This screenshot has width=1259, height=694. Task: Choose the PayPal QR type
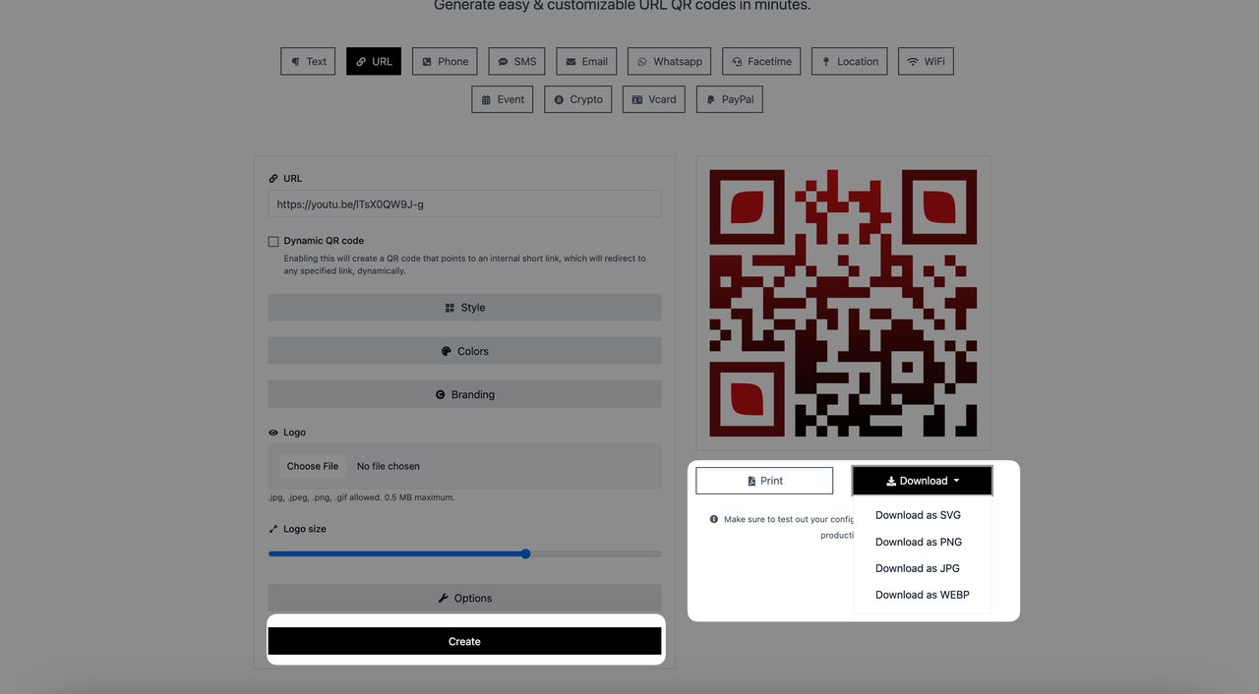pos(729,99)
